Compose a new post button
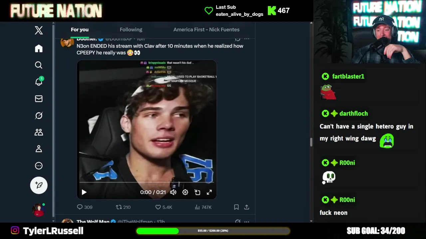This screenshot has height=239, width=426. [39, 185]
